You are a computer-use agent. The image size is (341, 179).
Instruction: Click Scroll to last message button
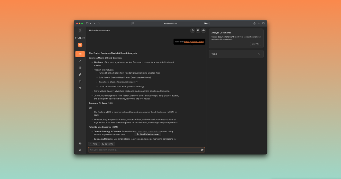pyautogui.click(x=148, y=134)
